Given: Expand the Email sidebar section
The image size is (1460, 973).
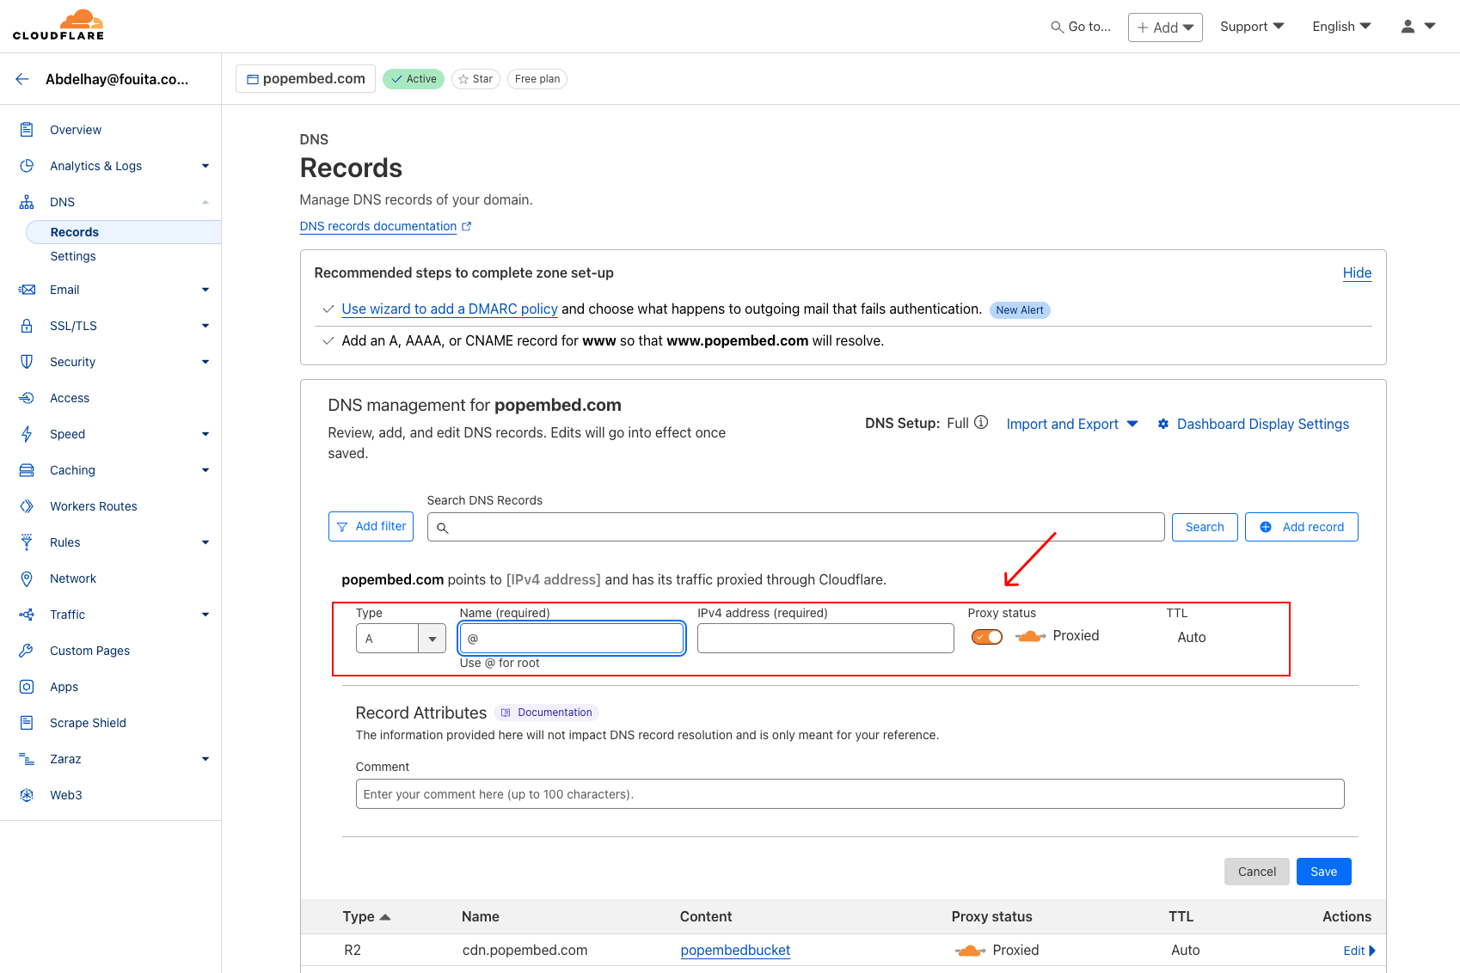Looking at the screenshot, I should (206, 290).
